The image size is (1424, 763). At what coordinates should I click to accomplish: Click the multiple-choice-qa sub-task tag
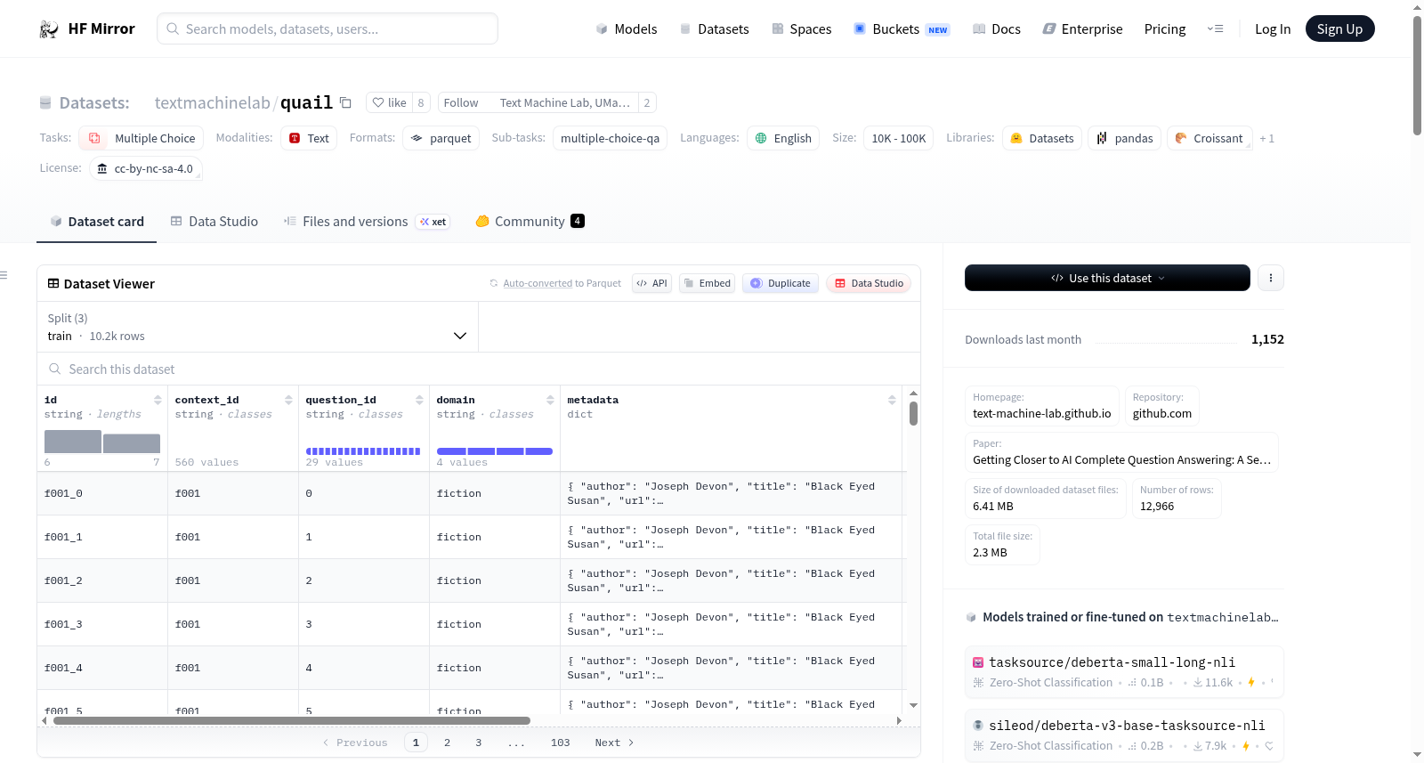610,138
